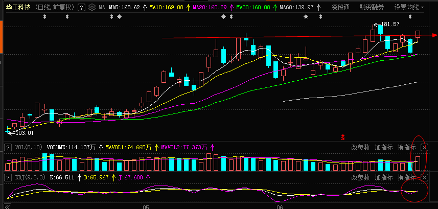Screen dimensions: 438x209
Task: Click the star event marker beneath the MA20 value
Action: 223,17
